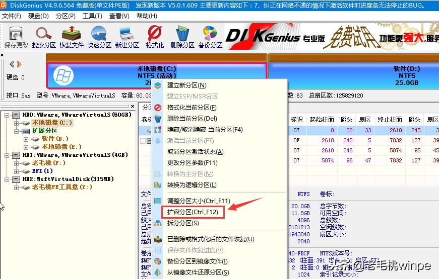Expand the 软件 (D:) tree node
The image size is (439, 279).
26,139
